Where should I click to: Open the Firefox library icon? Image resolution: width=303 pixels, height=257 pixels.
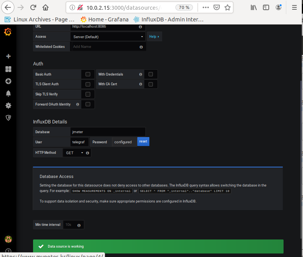point(254,7)
